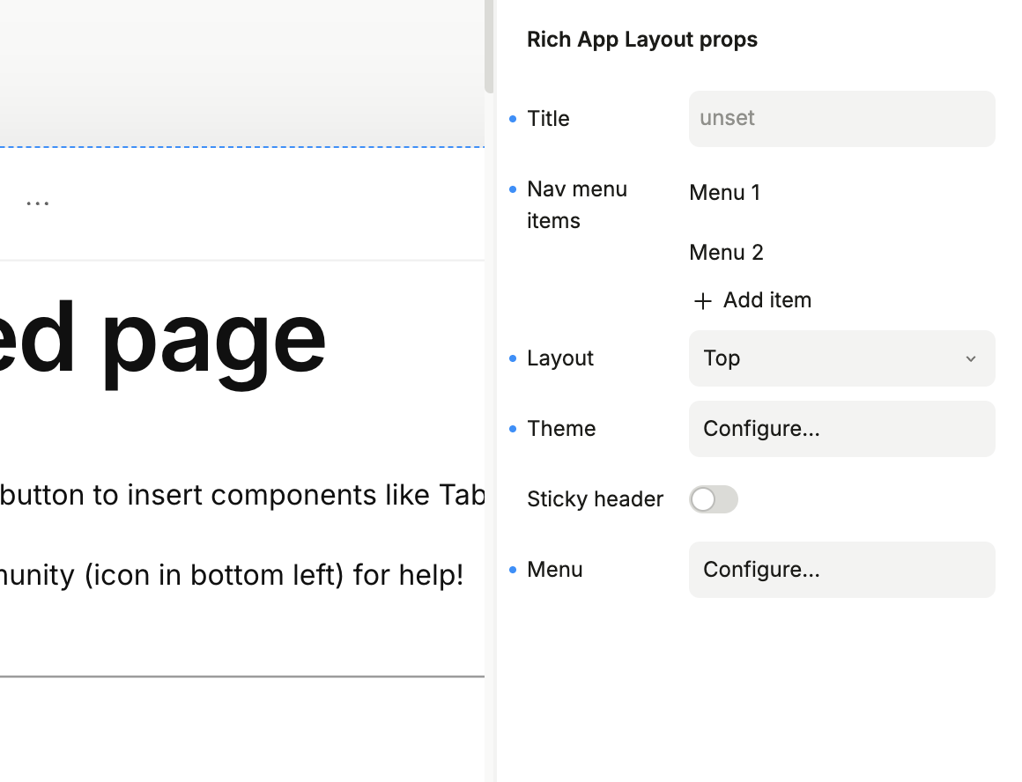The width and height of the screenshot is (1022, 782).
Task: Click the blue dot beside Title
Action: (513, 119)
